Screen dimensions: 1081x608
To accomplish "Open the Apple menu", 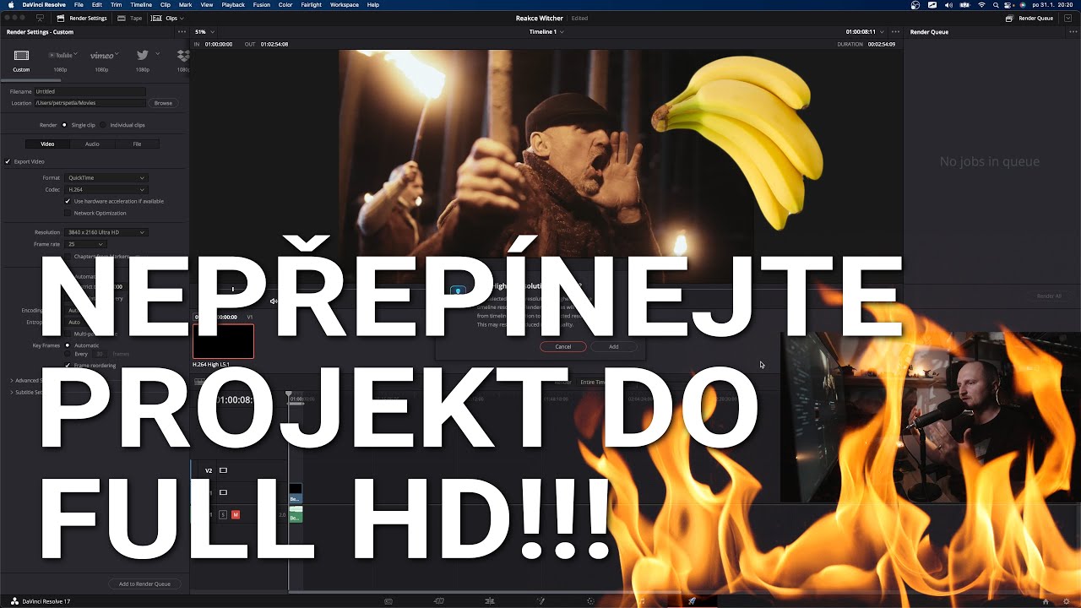I will pos(11,5).
